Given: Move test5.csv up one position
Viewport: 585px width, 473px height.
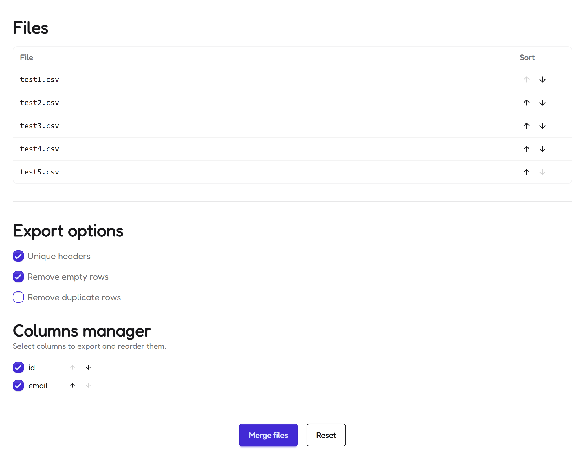Looking at the screenshot, I should [526, 172].
